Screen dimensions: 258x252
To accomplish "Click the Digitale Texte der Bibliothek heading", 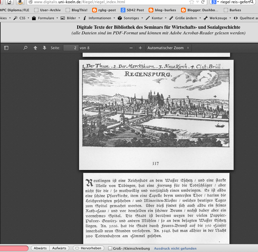I will click(x=158, y=27).
